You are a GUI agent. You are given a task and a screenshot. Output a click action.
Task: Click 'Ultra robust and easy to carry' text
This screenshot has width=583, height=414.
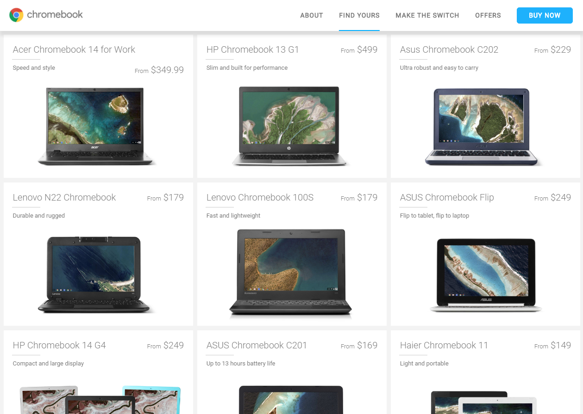coord(439,68)
